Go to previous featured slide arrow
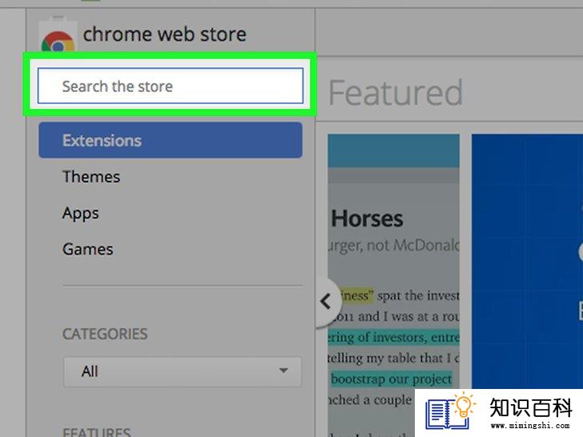The width and height of the screenshot is (583, 437). click(x=328, y=302)
